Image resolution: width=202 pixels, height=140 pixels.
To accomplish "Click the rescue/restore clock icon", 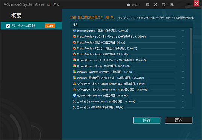I will (x=156, y=5).
